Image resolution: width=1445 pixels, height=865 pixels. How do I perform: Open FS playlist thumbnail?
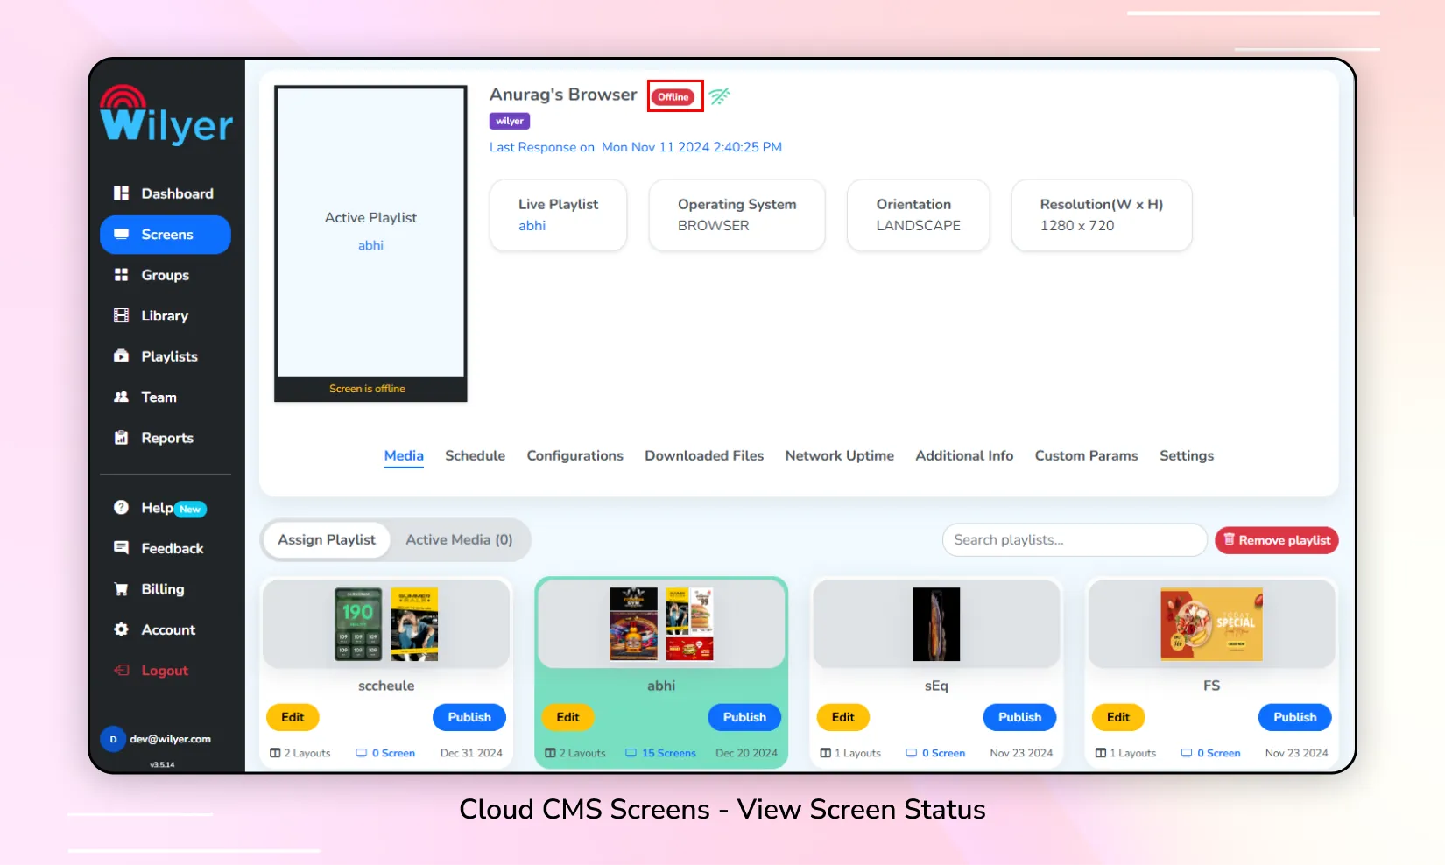click(1211, 623)
